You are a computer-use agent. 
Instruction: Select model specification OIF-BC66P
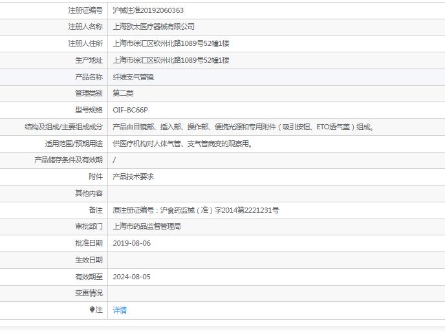pos(130,110)
